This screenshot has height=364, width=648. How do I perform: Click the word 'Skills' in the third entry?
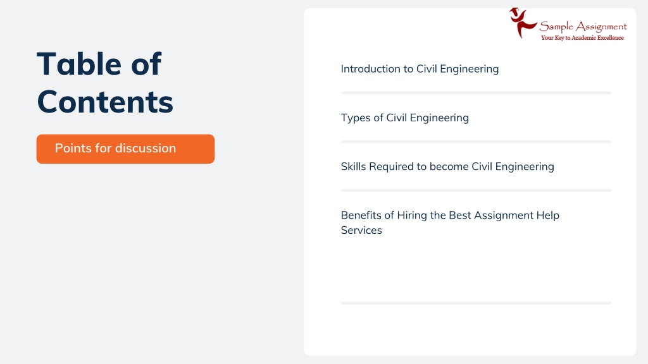click(x=353, y=167)
